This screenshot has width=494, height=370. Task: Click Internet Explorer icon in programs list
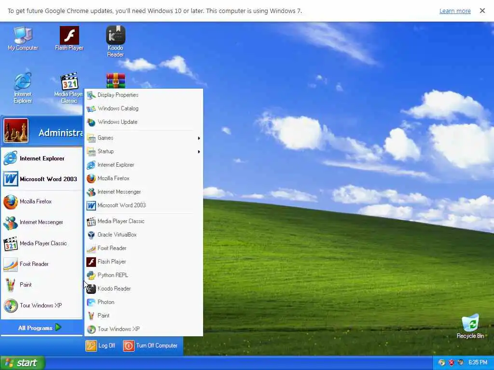pyautogui.click(x=91, y=165)
